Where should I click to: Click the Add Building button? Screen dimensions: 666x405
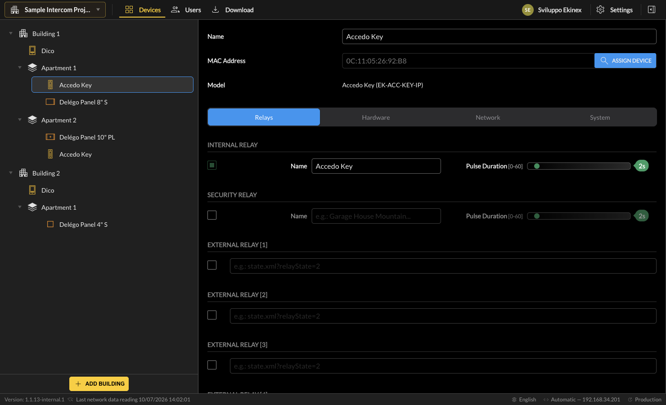pyautogui.click(x=99, y=384)
